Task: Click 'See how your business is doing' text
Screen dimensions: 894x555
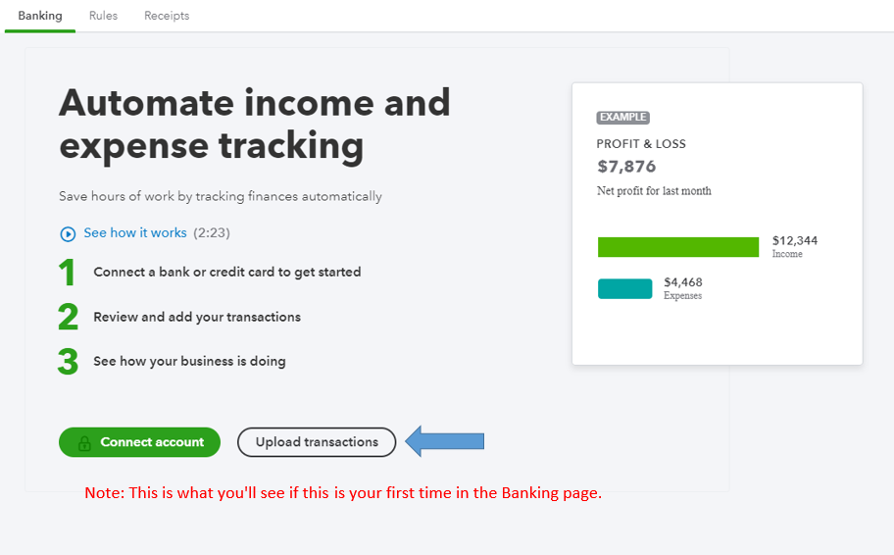Action: point(189,361)
